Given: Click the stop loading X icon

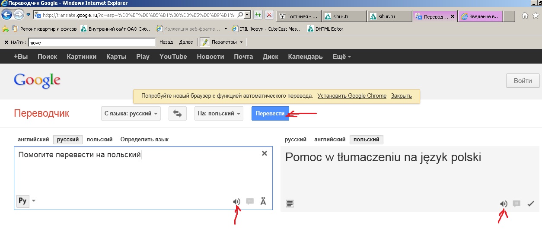Looking at the screenshot, I should pyautogui.click(x=269, y=15).
